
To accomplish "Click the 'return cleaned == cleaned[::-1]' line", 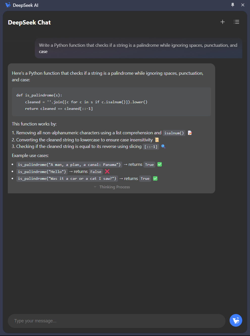I will click(59, 109).
